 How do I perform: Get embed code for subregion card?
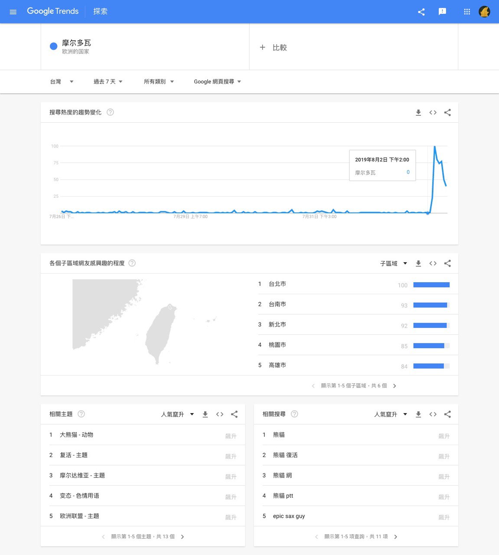[x=433, y=264]
